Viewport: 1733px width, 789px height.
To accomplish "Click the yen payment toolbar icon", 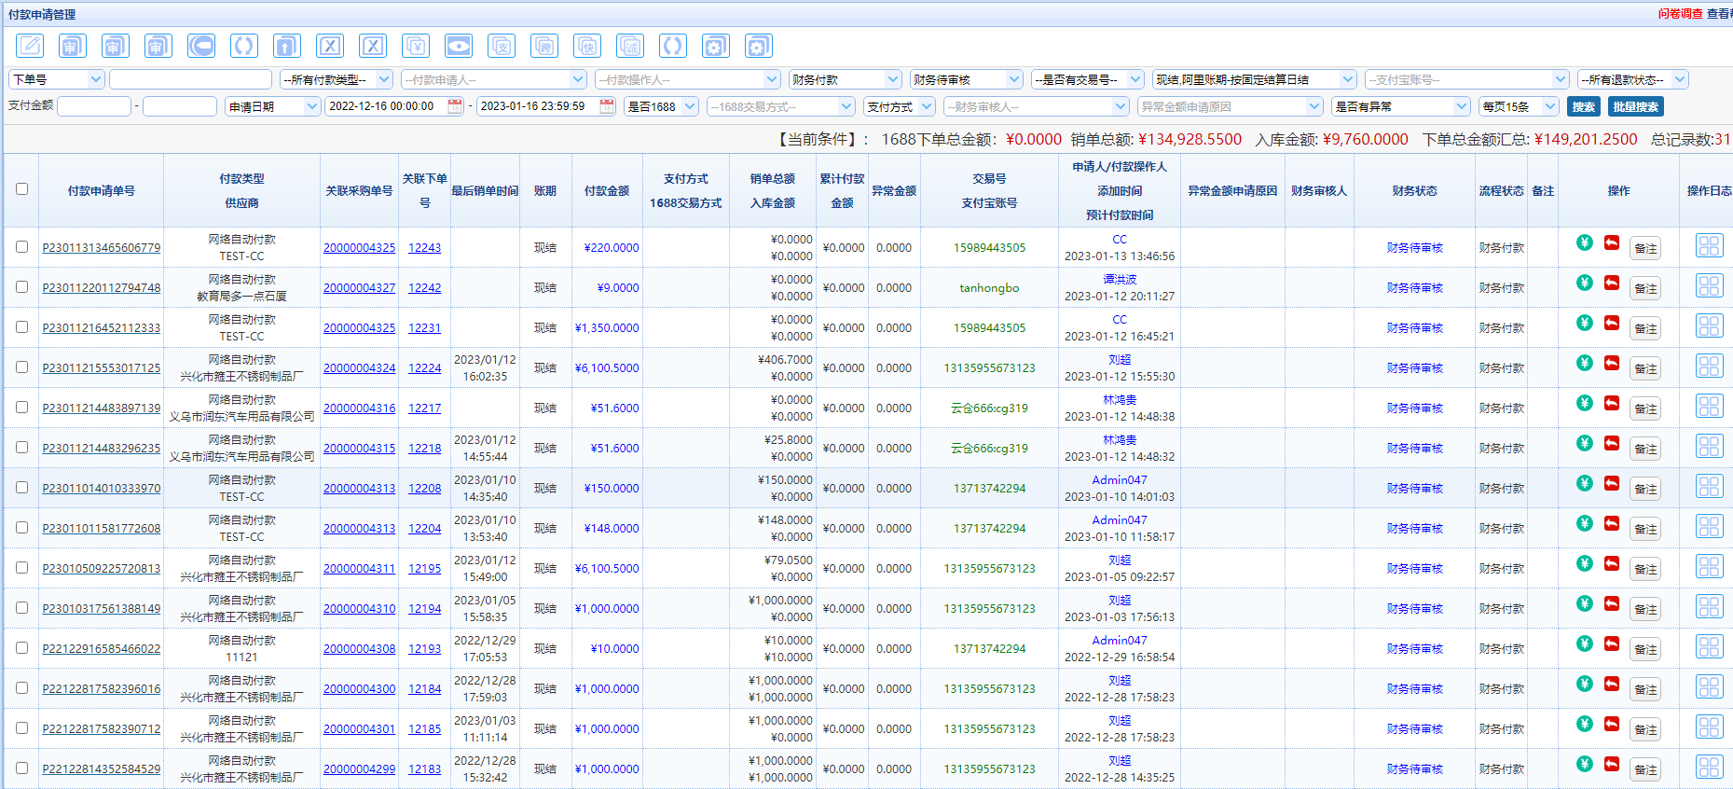I will click(x=416, y=46).
